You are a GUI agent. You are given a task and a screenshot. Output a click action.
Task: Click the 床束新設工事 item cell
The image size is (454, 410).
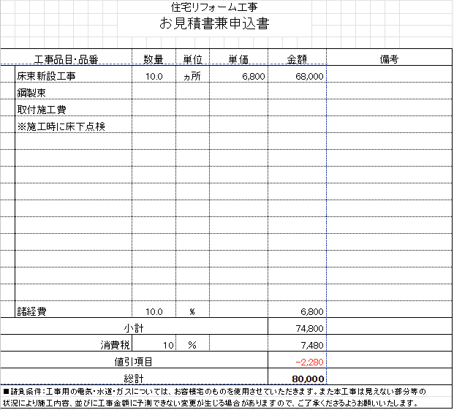(x=47, y=76)
